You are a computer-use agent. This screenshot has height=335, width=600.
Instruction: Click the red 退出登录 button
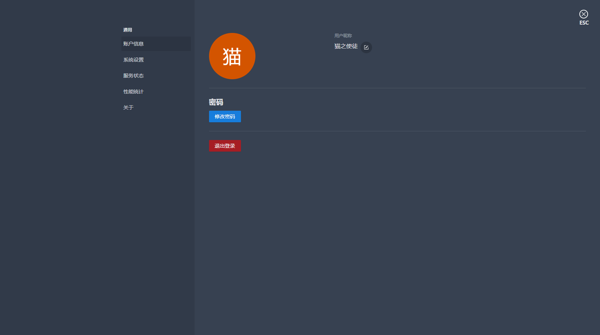point(225,146)
